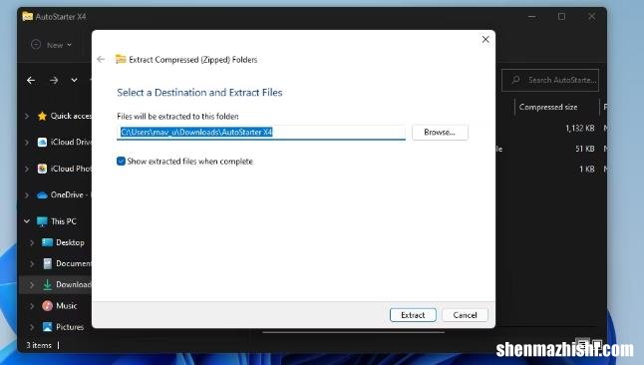Screen dimensions: 644x365
Task: Click the destination folder path field
Action: [261, 133]
